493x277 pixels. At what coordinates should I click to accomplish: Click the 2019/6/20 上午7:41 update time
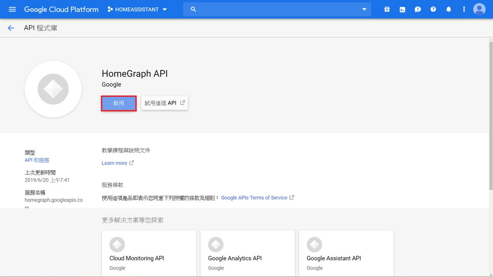tap(47, 180)
